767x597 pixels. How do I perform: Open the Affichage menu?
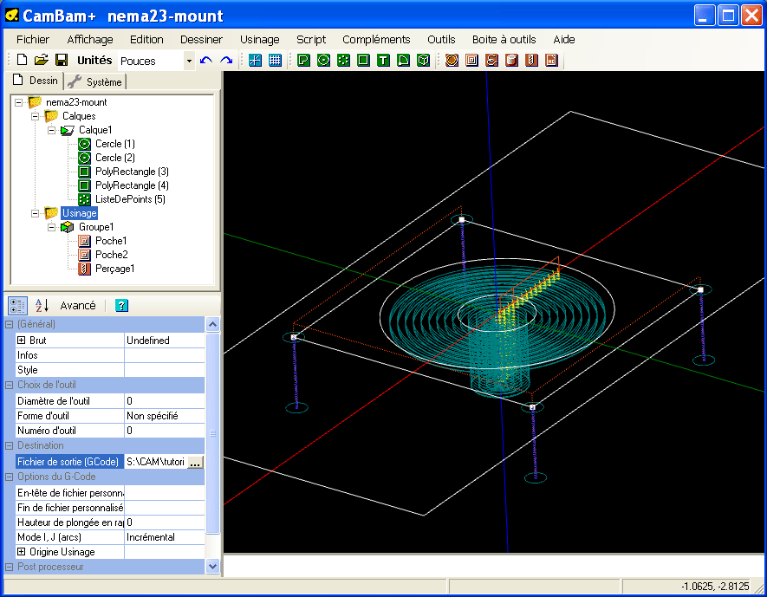[90, 40]
